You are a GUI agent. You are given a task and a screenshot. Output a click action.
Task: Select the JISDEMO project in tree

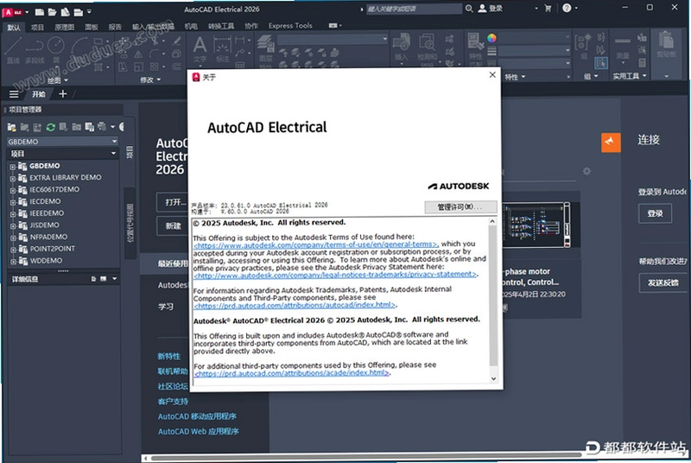[x=45, y=225]
